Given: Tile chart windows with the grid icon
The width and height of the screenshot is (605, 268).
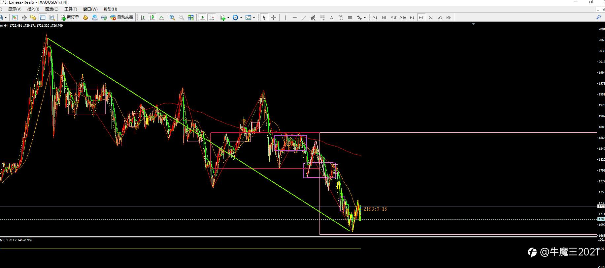Looking at the screenshot, I should point(191,17).
